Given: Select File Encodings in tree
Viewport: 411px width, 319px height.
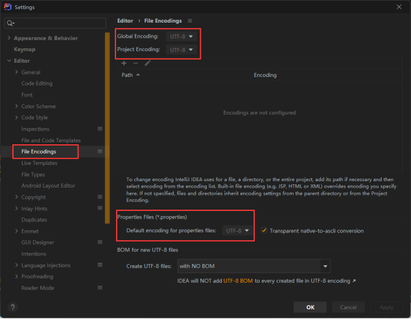Looking at the screenshot, I should point(39,151).
